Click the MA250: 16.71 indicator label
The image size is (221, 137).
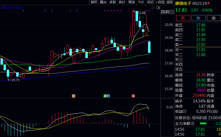coord(12,8)
